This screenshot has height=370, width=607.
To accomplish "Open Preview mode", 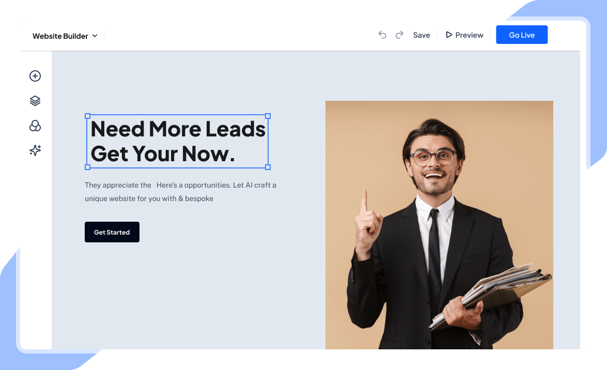I will [x=464, y=35].
